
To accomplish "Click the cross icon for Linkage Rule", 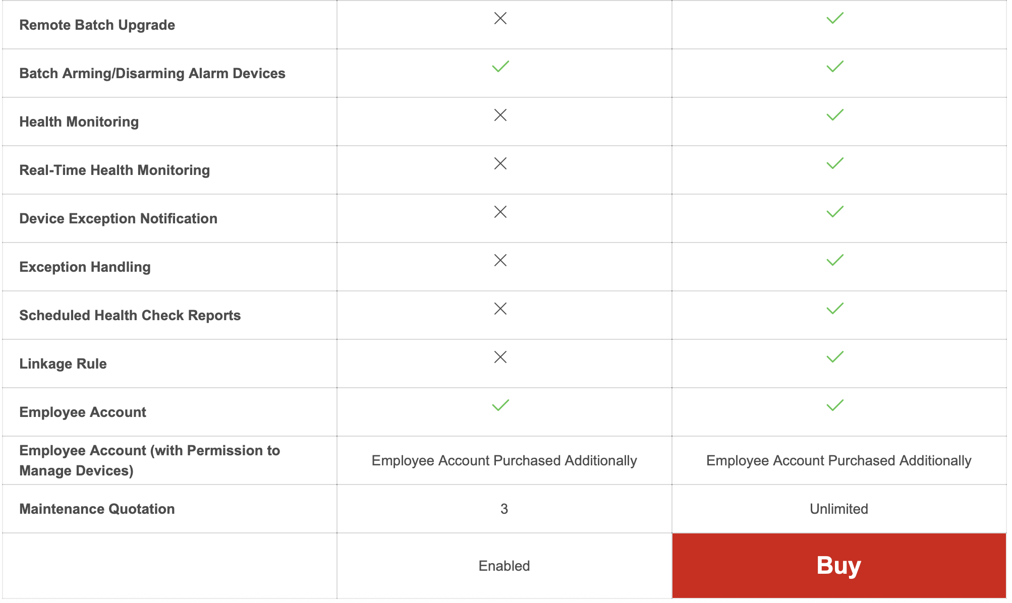I will (500, 357).
